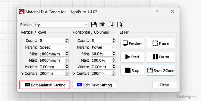This screenshot has height=101, width=201.
Task: Click the LightBurn logo in title bar
Action: tap(22, 12)
